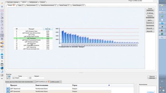Click the Подписать X button
The image size is (166, 93).
coord(150,23)
